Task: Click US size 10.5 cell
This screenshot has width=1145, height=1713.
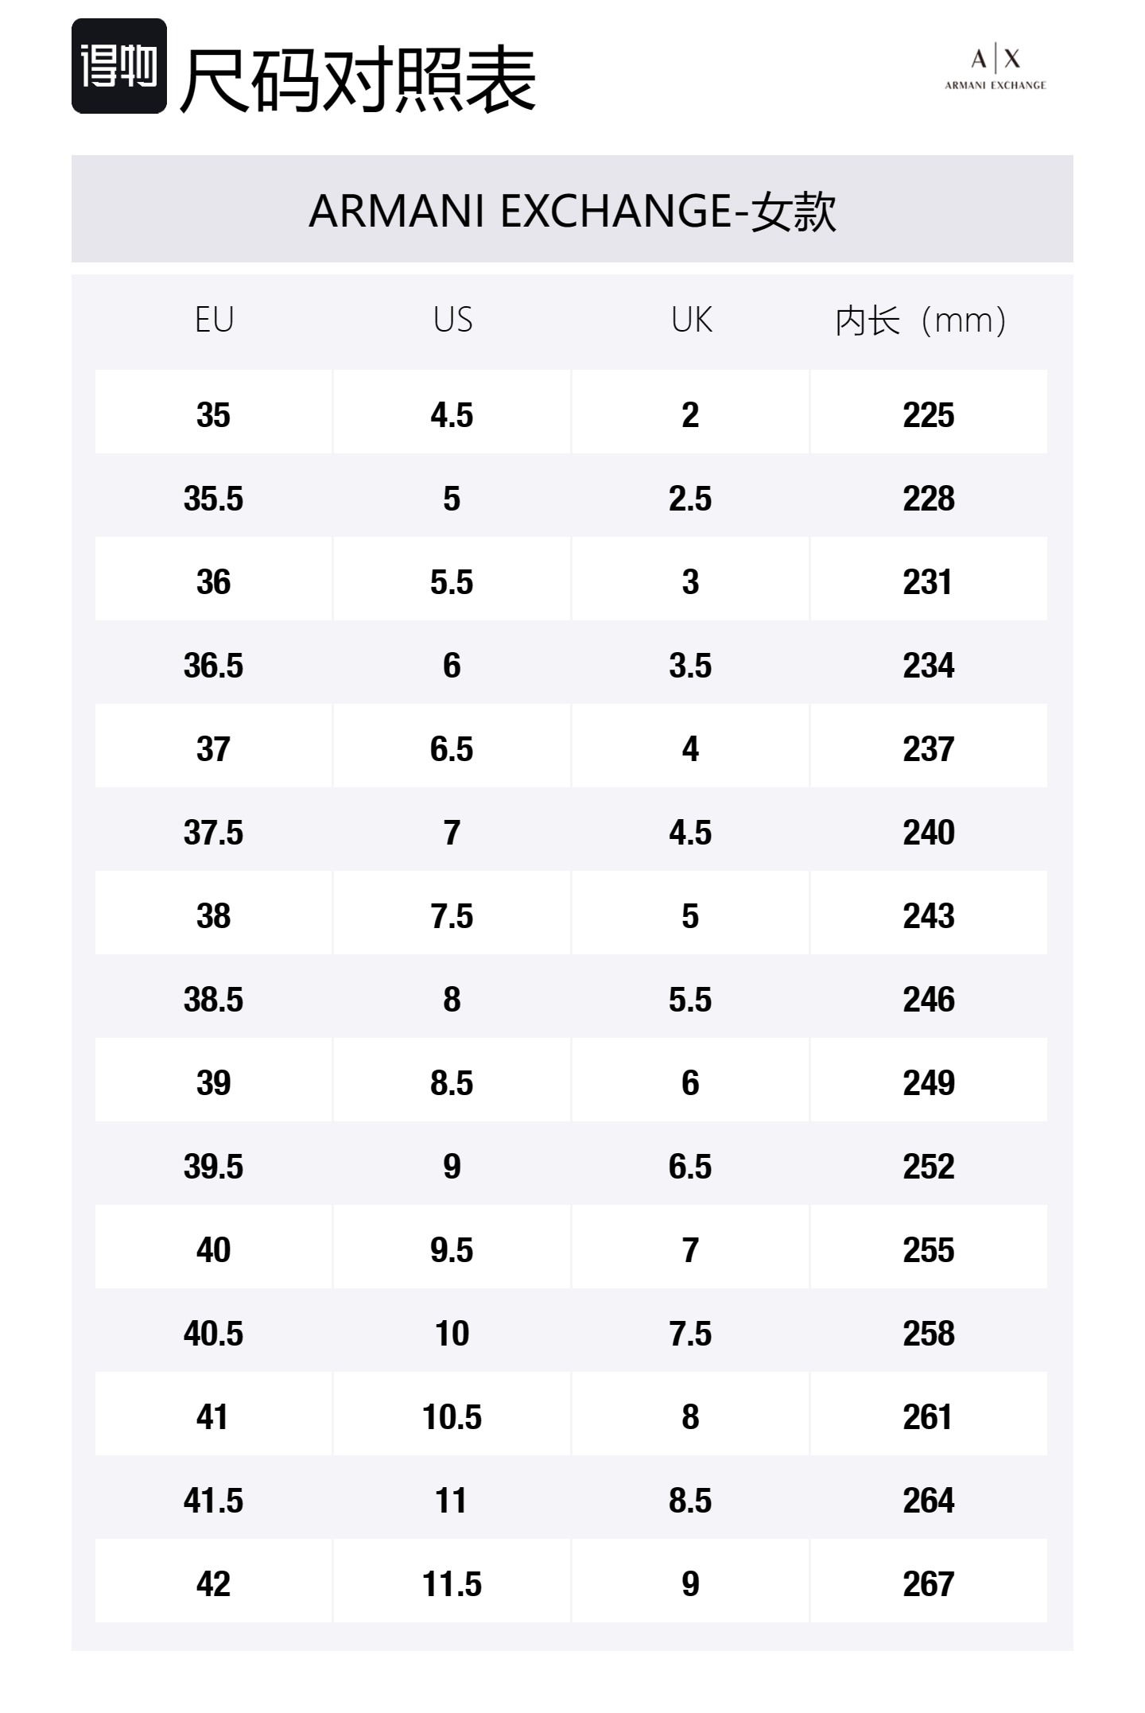Action: tap(452, 1416)
